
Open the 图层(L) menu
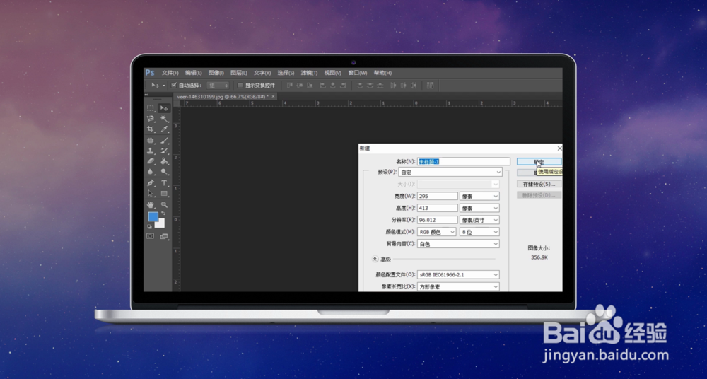point(238,73)
